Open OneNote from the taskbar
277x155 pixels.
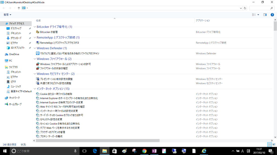(x=154, y=151)
